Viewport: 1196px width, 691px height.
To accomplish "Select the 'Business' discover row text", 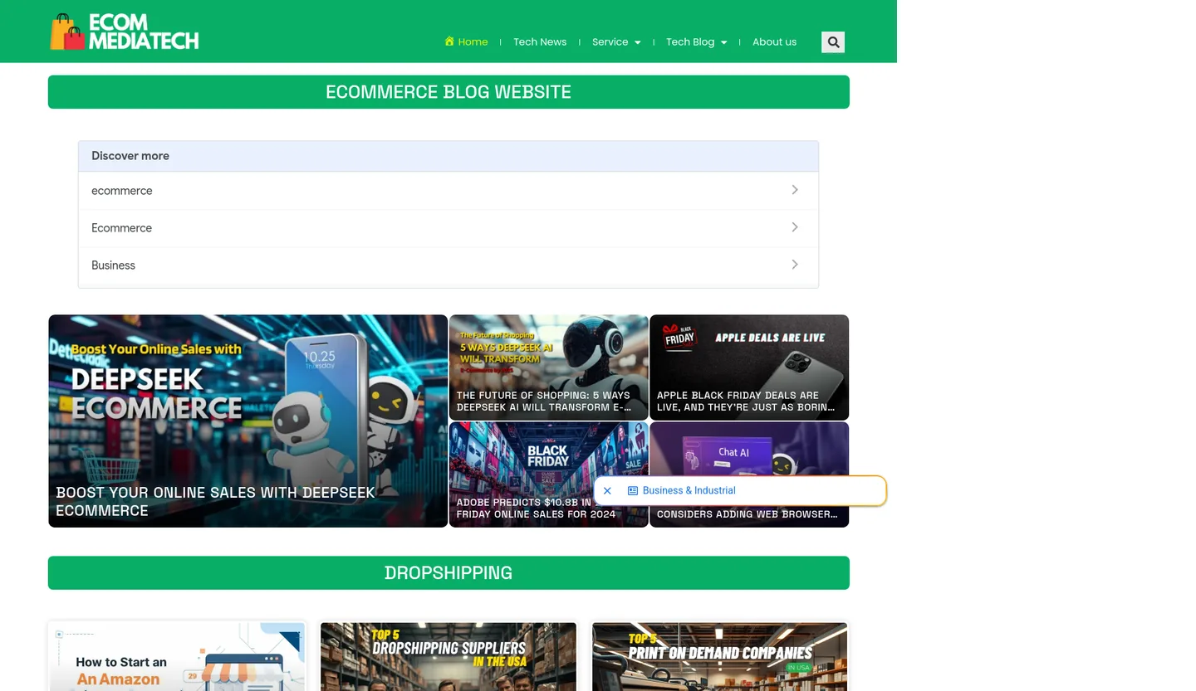I will pyautogui.click(x=113, y=265).
